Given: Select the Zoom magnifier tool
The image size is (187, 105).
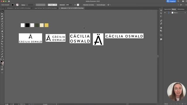Looking at the screenshot, I should pos(2,49).
